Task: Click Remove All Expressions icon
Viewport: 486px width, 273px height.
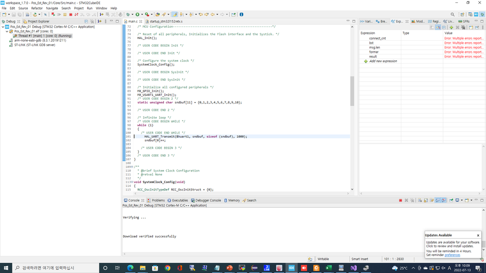Action: tap(463, 27)
